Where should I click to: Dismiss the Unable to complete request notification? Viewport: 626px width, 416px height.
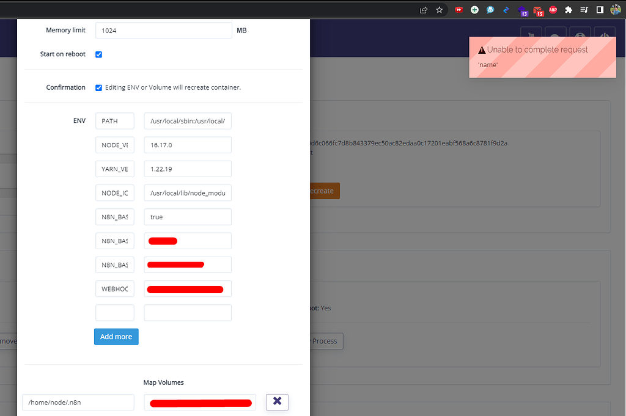coord(542,57)
